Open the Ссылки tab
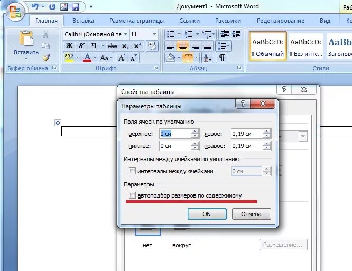The height and width of the screenshot is (271, 352). (x=189, y=21)
